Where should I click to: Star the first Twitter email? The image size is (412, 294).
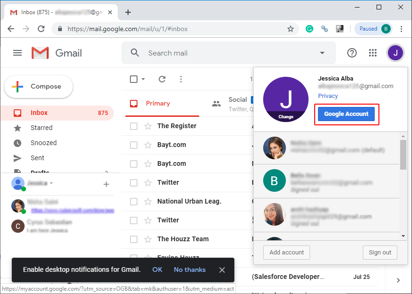[x=148, y=183]
